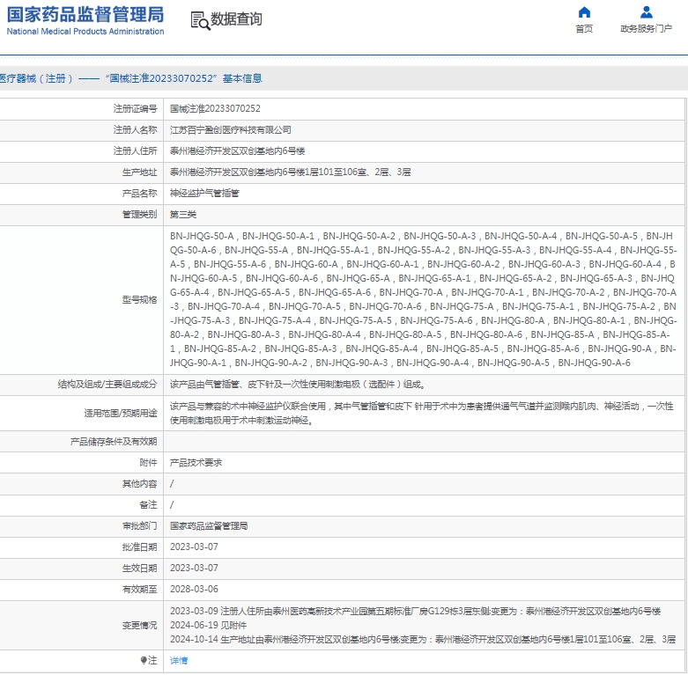688x675 pixels.
Task: Click the 结构及组成 value text
Action: tap(298, 385)
